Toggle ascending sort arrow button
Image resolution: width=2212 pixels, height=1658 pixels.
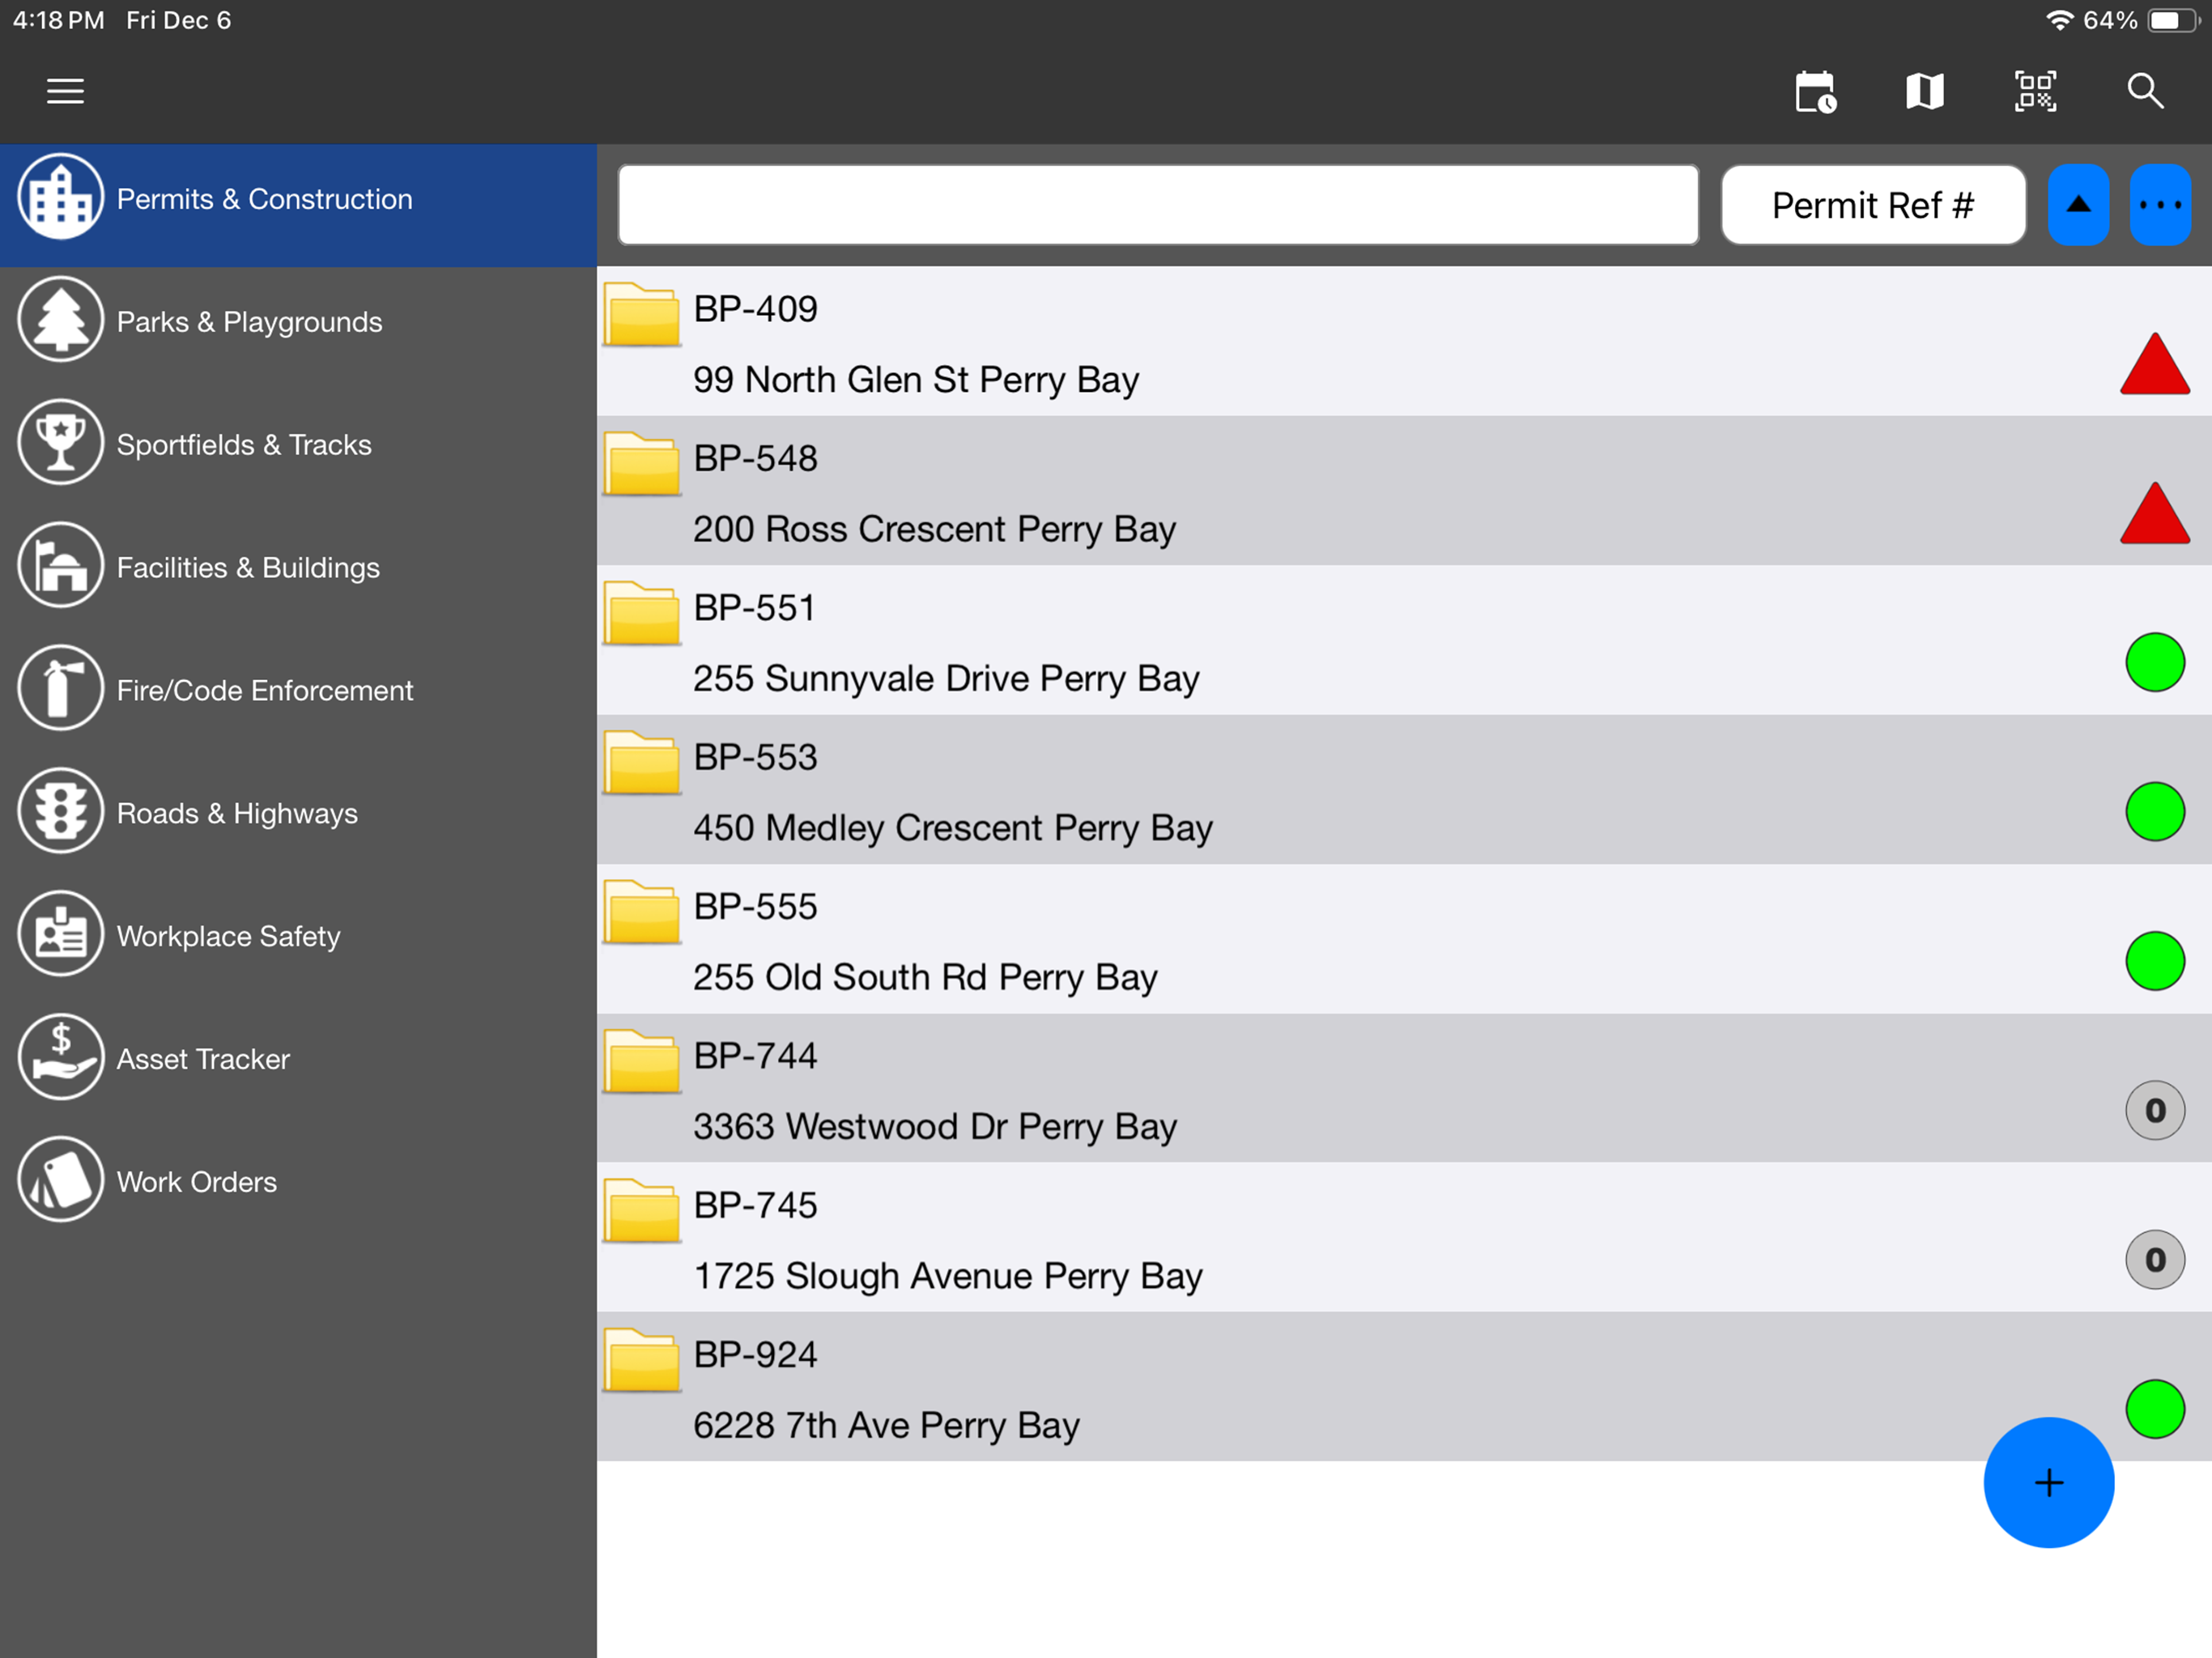tap(2078, 205)
